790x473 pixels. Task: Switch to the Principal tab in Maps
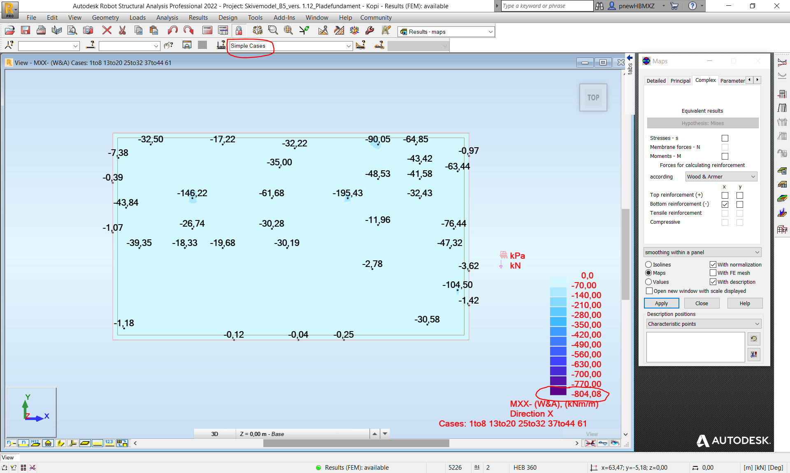tap(680, 80)
